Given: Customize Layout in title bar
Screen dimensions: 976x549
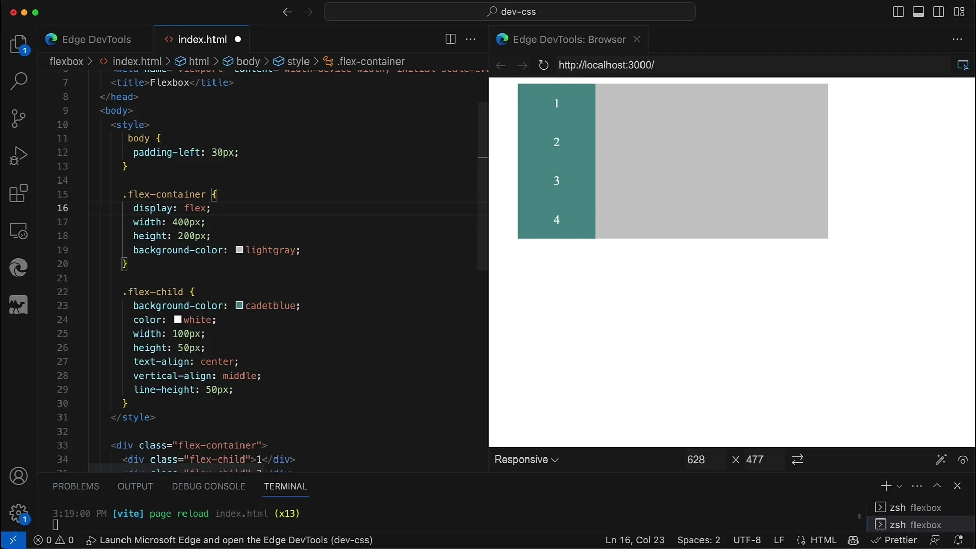Looking at the screenshot, I should (x=959, y=12).
